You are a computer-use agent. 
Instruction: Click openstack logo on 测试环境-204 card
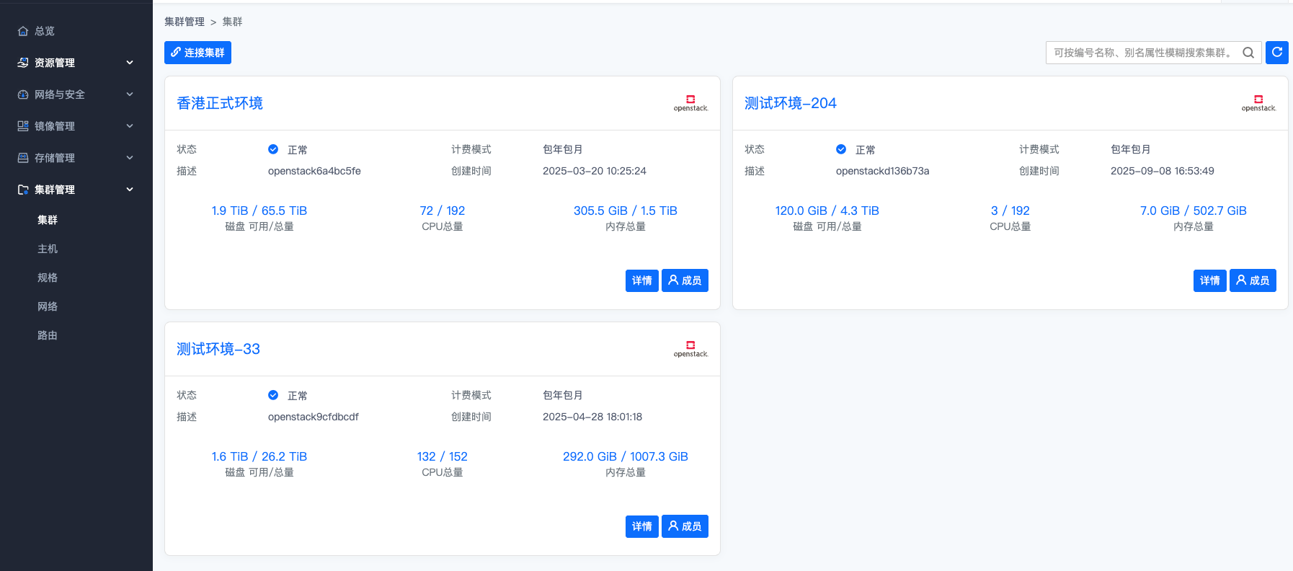click(1258, 103)
